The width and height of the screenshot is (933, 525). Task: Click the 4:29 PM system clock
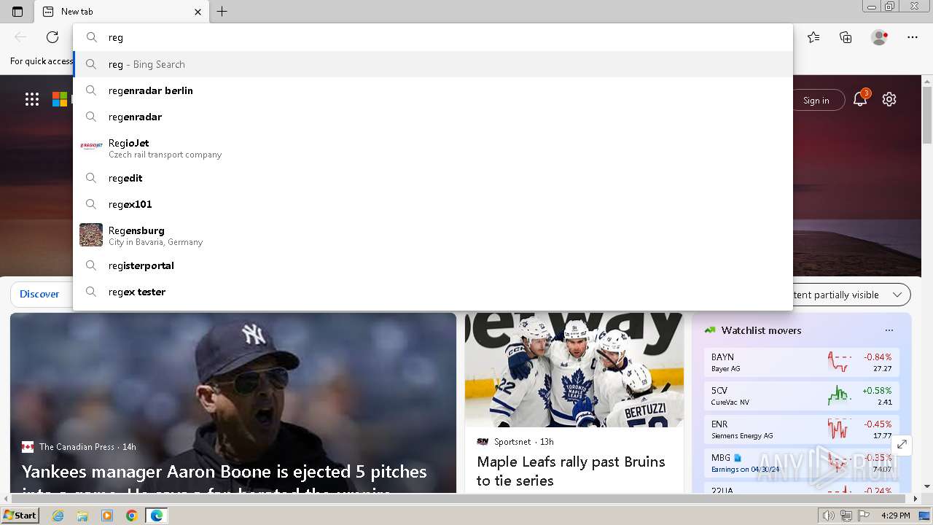click(895, 516)
